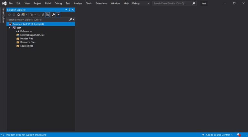
Task: Open the Debug configuration dropdown
Action: [x=140, y=3]
